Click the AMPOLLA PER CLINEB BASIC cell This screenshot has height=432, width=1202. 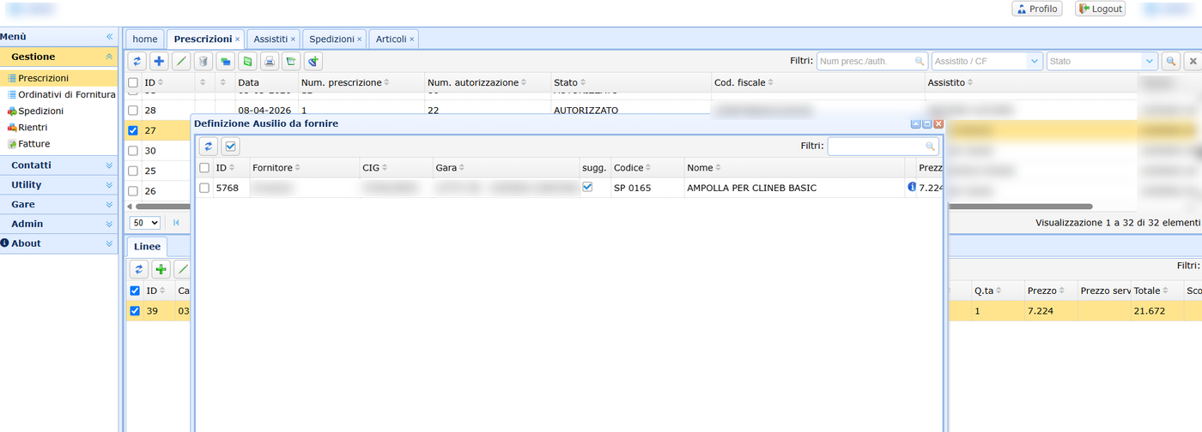point(794,188)
